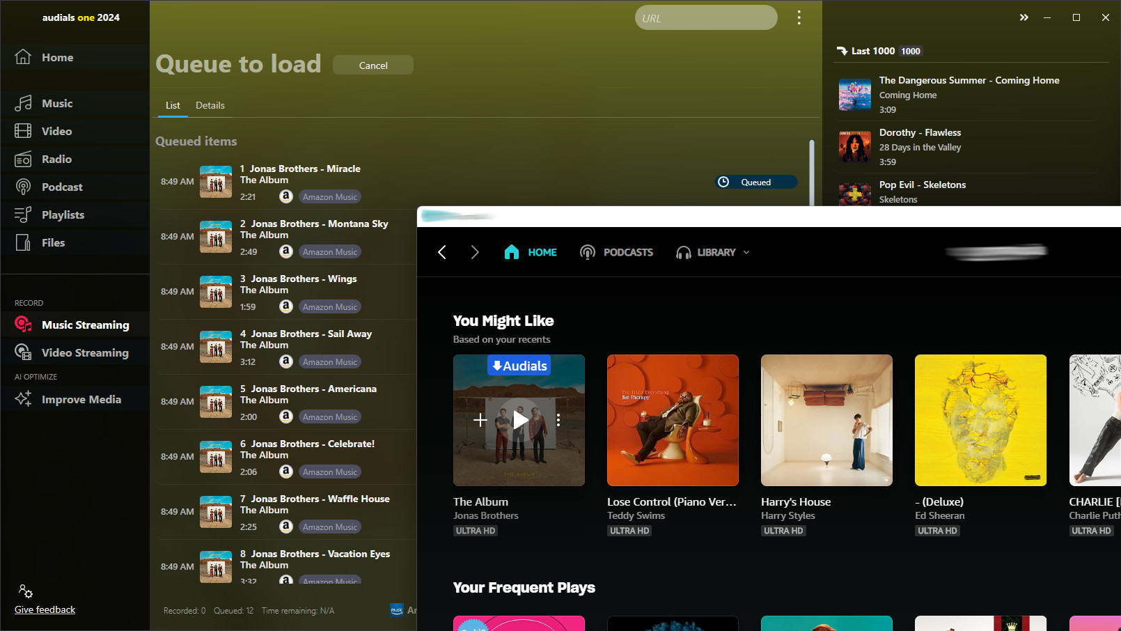Collapse the side panel with double-arrow icon
Screen dimensions: 1121x631
(1024, 17)
